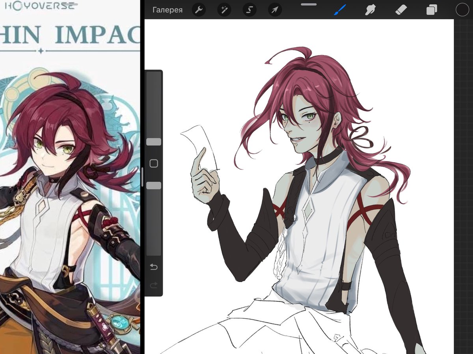Open the Галерея gallery
The image size is (473, 354).
point(168,10)
